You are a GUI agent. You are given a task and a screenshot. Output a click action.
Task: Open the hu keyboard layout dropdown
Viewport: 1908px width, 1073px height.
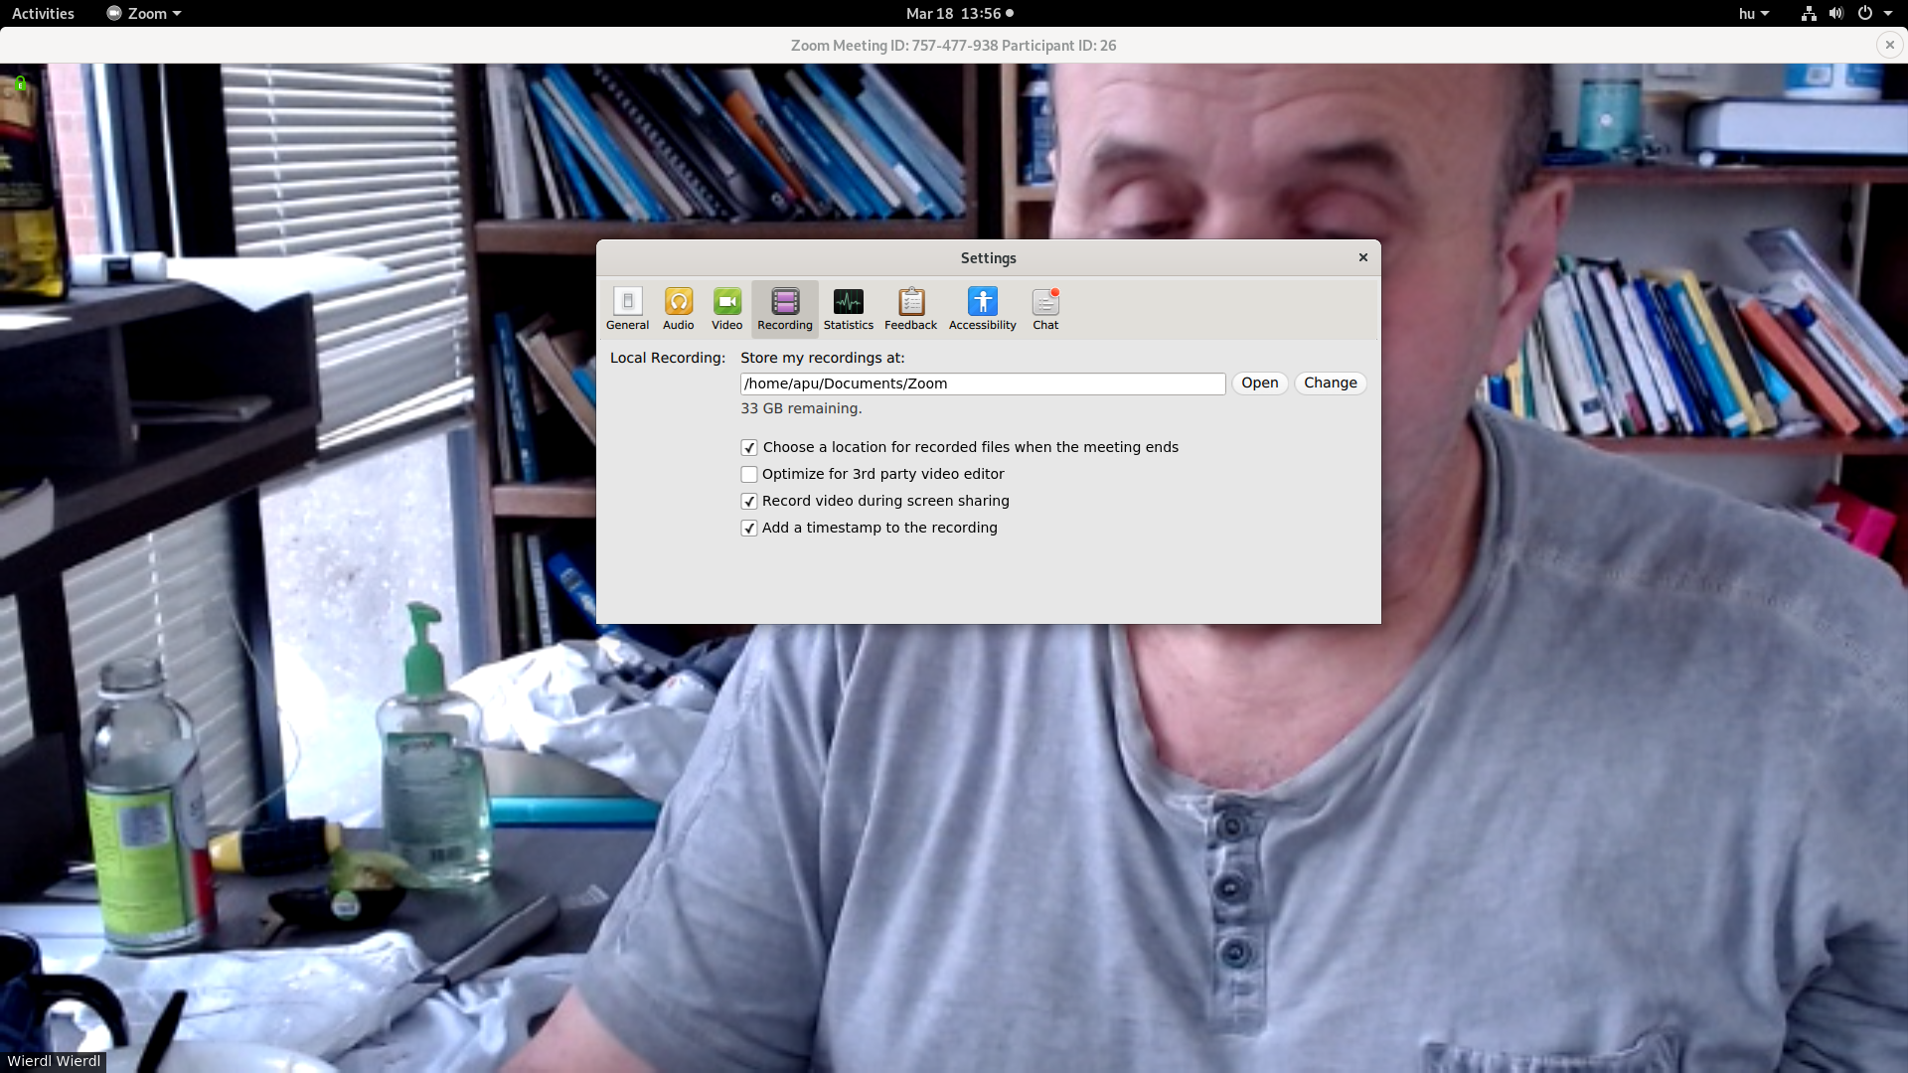point(1753,14)
